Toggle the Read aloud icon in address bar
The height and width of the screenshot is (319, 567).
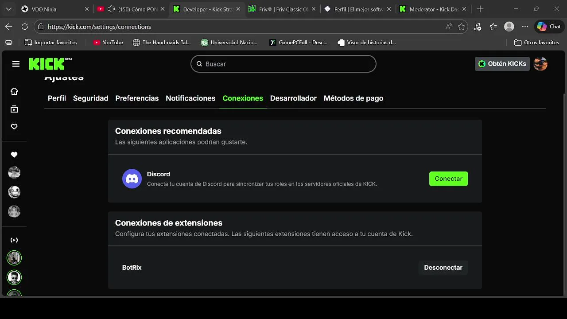pyautogui.click(x=449, y=27)
